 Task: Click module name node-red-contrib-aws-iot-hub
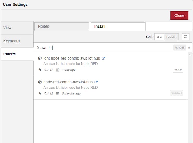(x=68, y=82)
